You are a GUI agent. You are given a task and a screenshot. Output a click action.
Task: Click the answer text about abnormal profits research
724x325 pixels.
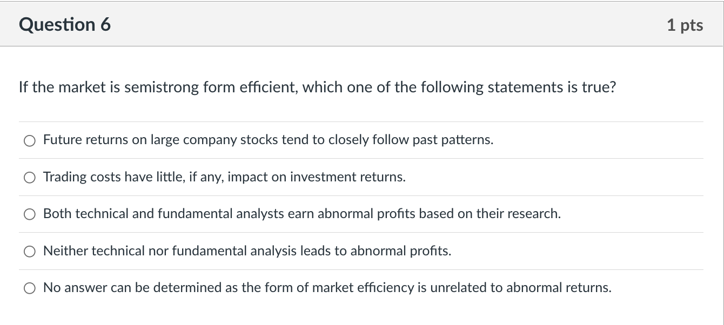(302, 214)
